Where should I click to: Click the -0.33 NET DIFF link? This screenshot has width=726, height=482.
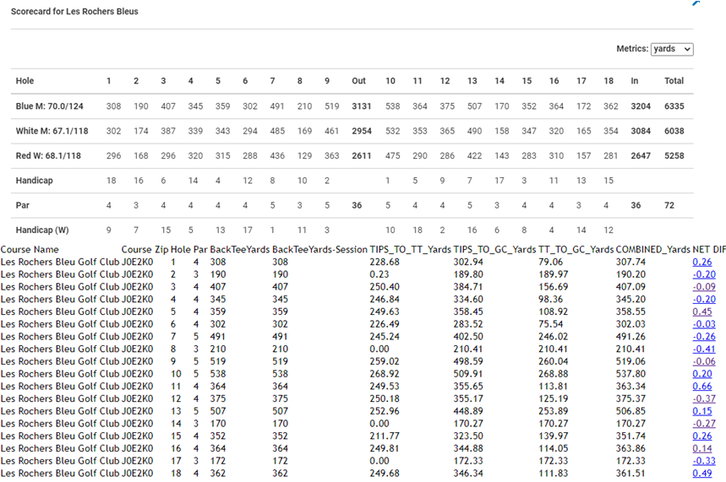click(x=704, y=461)
